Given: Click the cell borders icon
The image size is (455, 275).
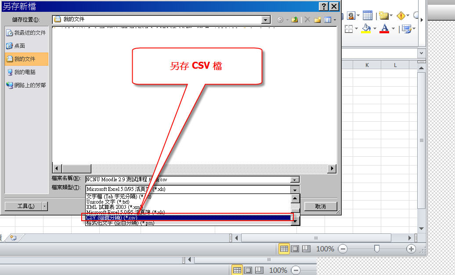Looking at the screenshot, I should [x=349, y=29].
